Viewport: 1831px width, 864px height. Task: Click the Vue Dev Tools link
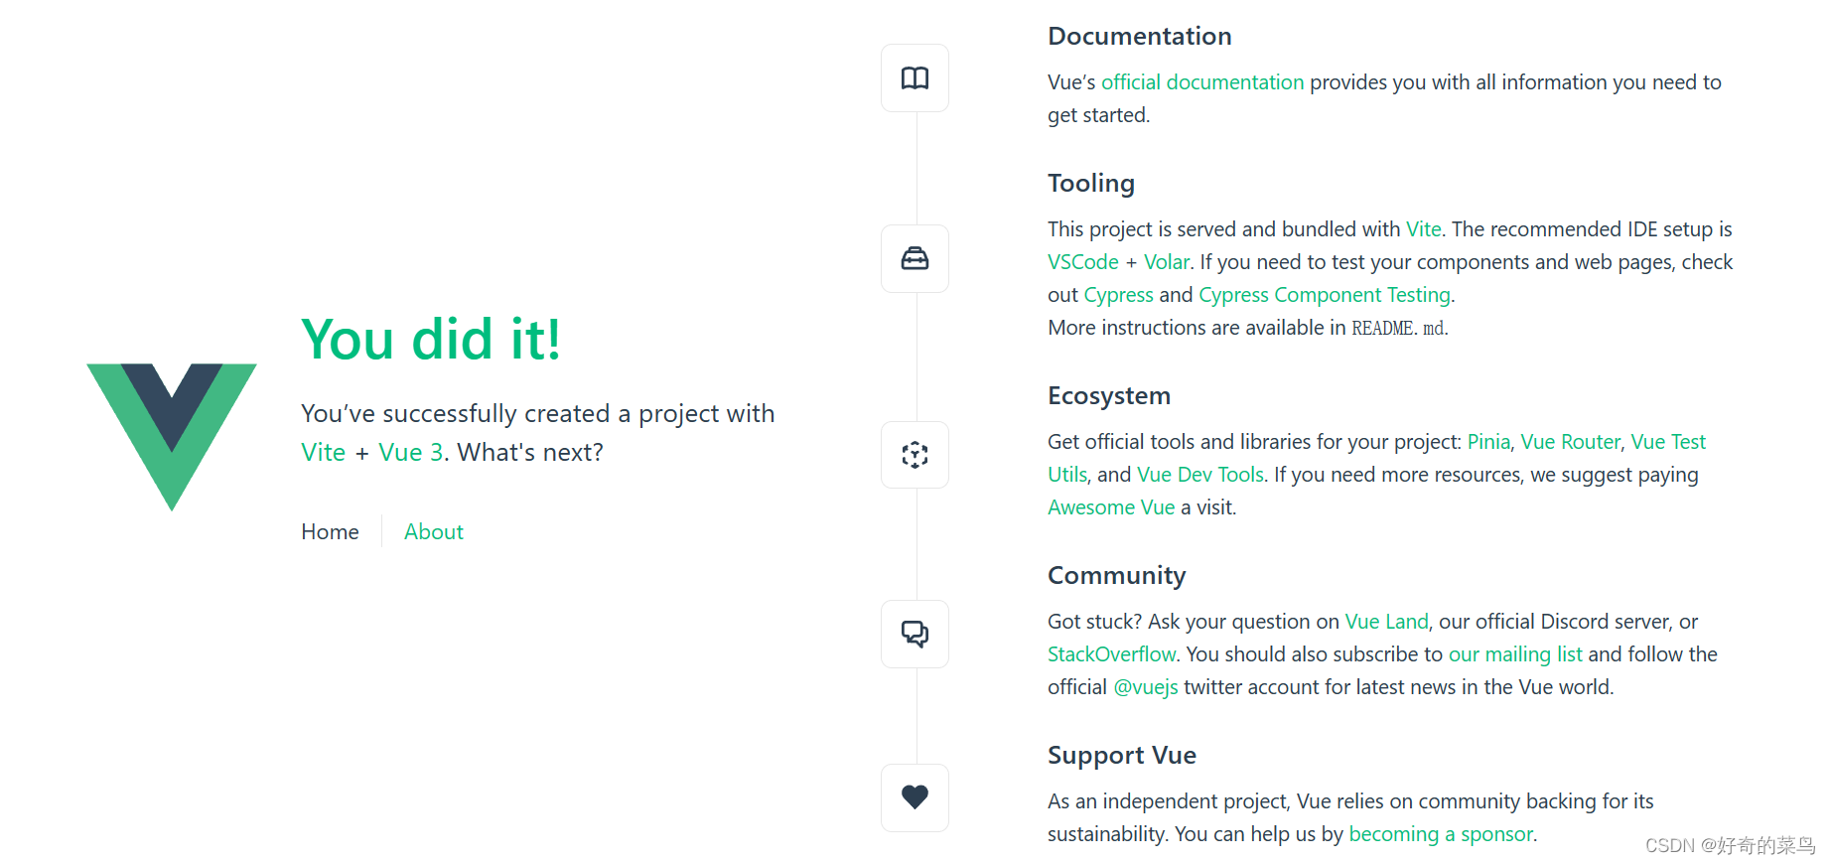pyautogui.click(x=1199, y=474)
